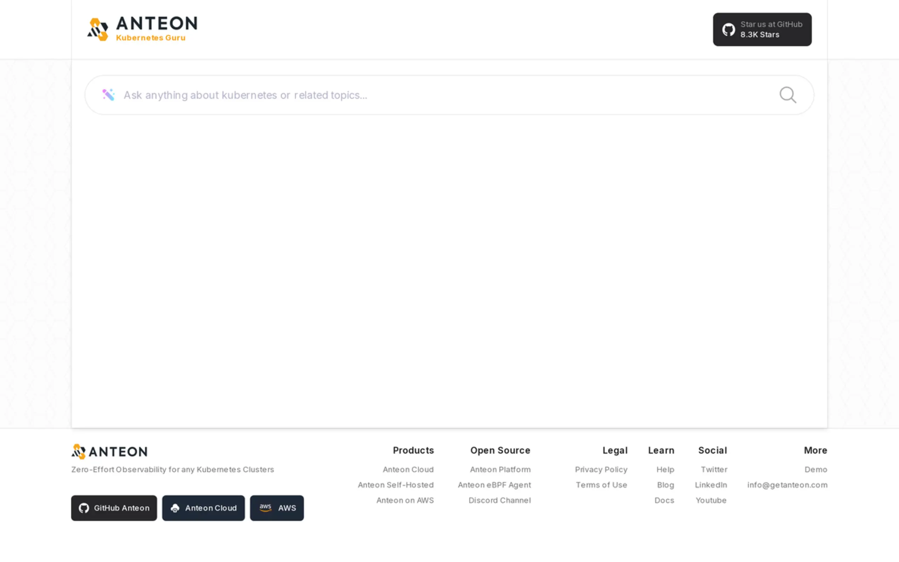Click the AWS logo footer button

click(276, 508)
